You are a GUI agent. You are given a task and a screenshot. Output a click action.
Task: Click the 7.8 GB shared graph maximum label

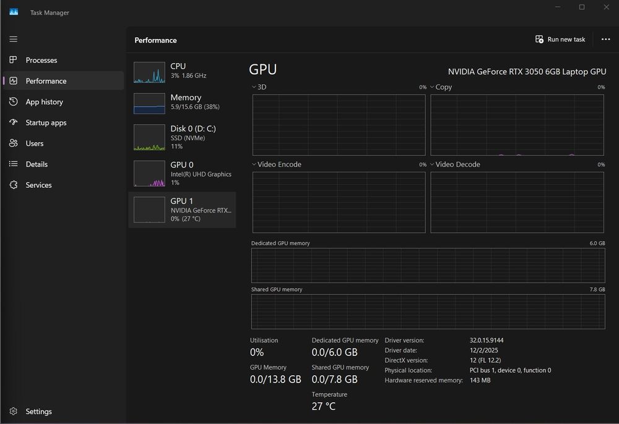pos(597,289)
